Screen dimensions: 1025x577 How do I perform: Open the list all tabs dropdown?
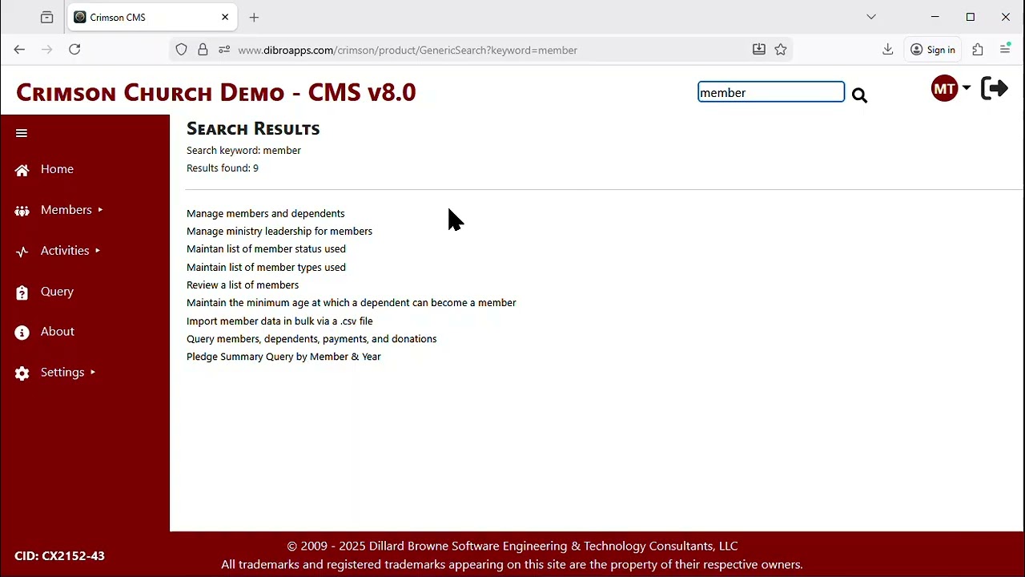click(871, 17)
